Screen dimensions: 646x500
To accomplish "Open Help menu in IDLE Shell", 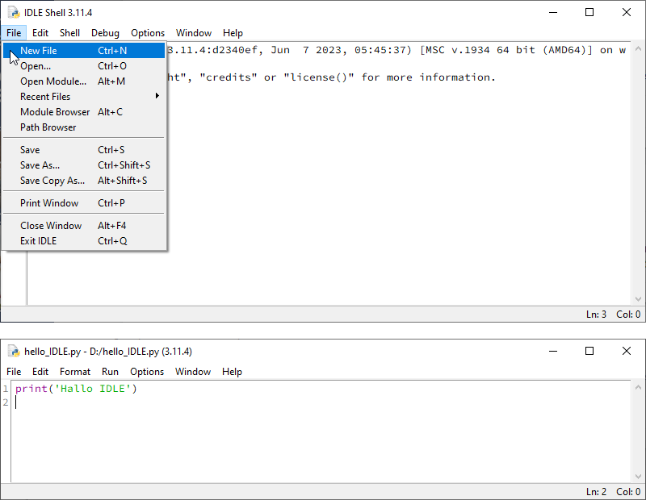I will pos(233,33).
